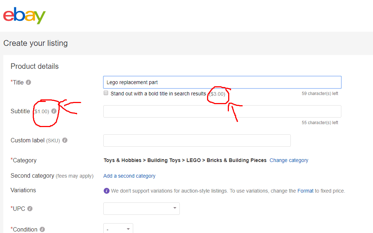This screenshot has width=373, height=233.
Task: Open the Custom label SKU info icon
Action: 65,140
